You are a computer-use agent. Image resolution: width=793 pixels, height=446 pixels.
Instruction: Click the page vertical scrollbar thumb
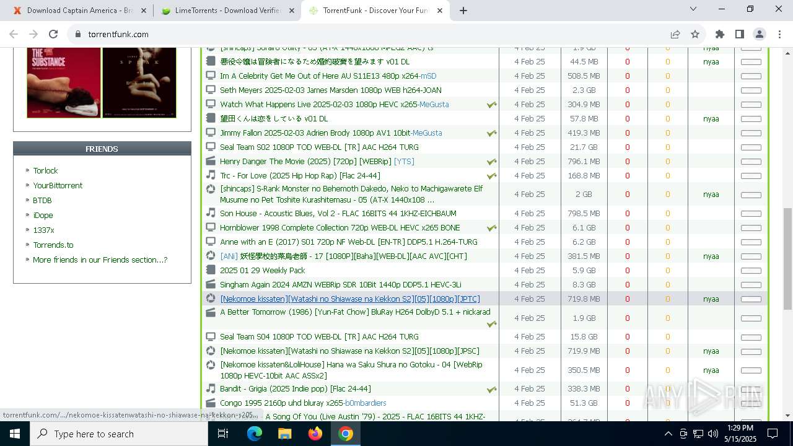pos(787,258)
